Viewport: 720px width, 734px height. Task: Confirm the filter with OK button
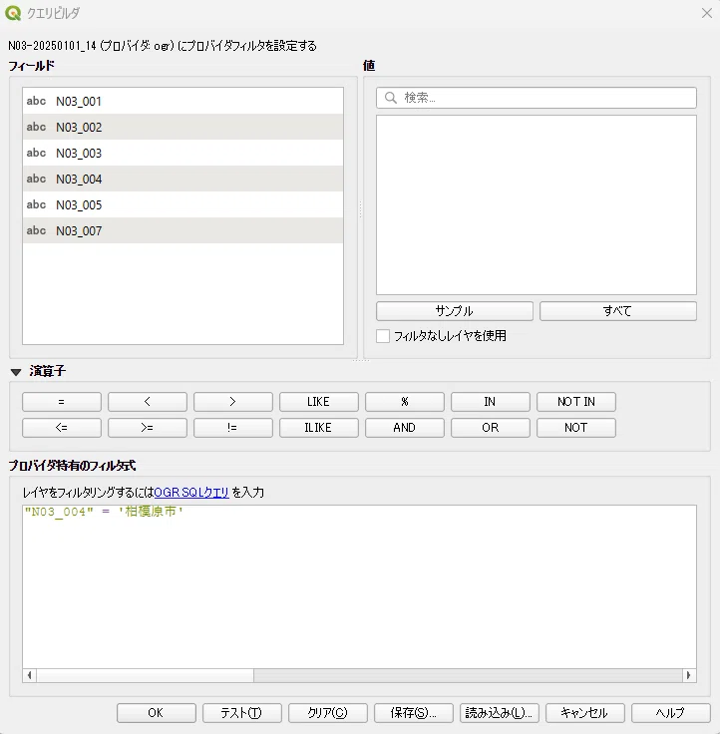click(x=156, y=713)
